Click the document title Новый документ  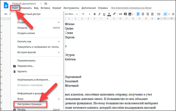click(24, 3)
